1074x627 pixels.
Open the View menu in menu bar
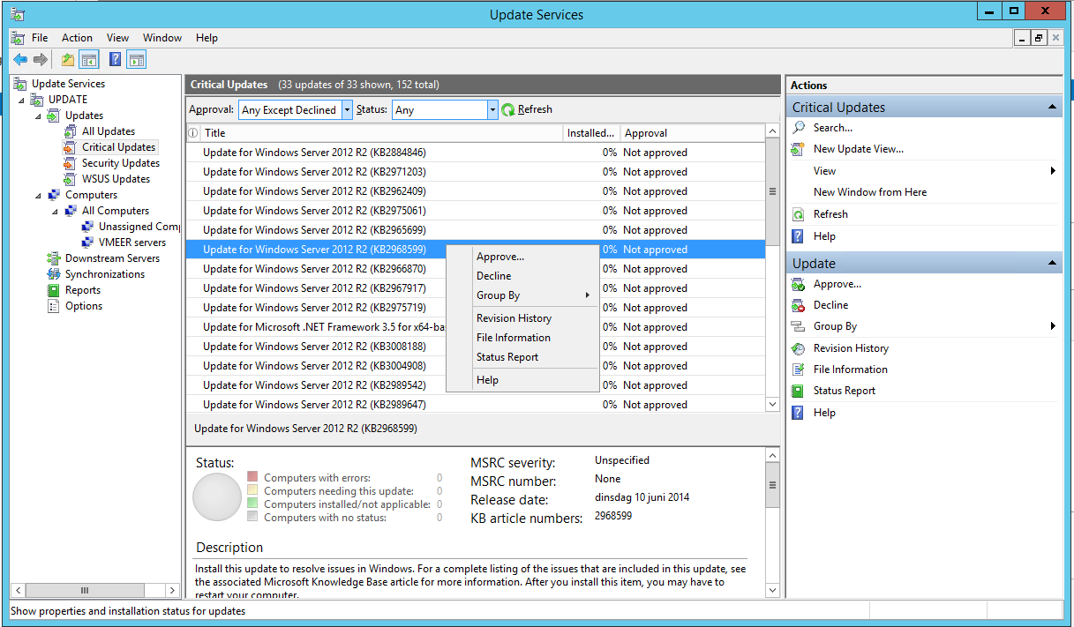point(117,38)
